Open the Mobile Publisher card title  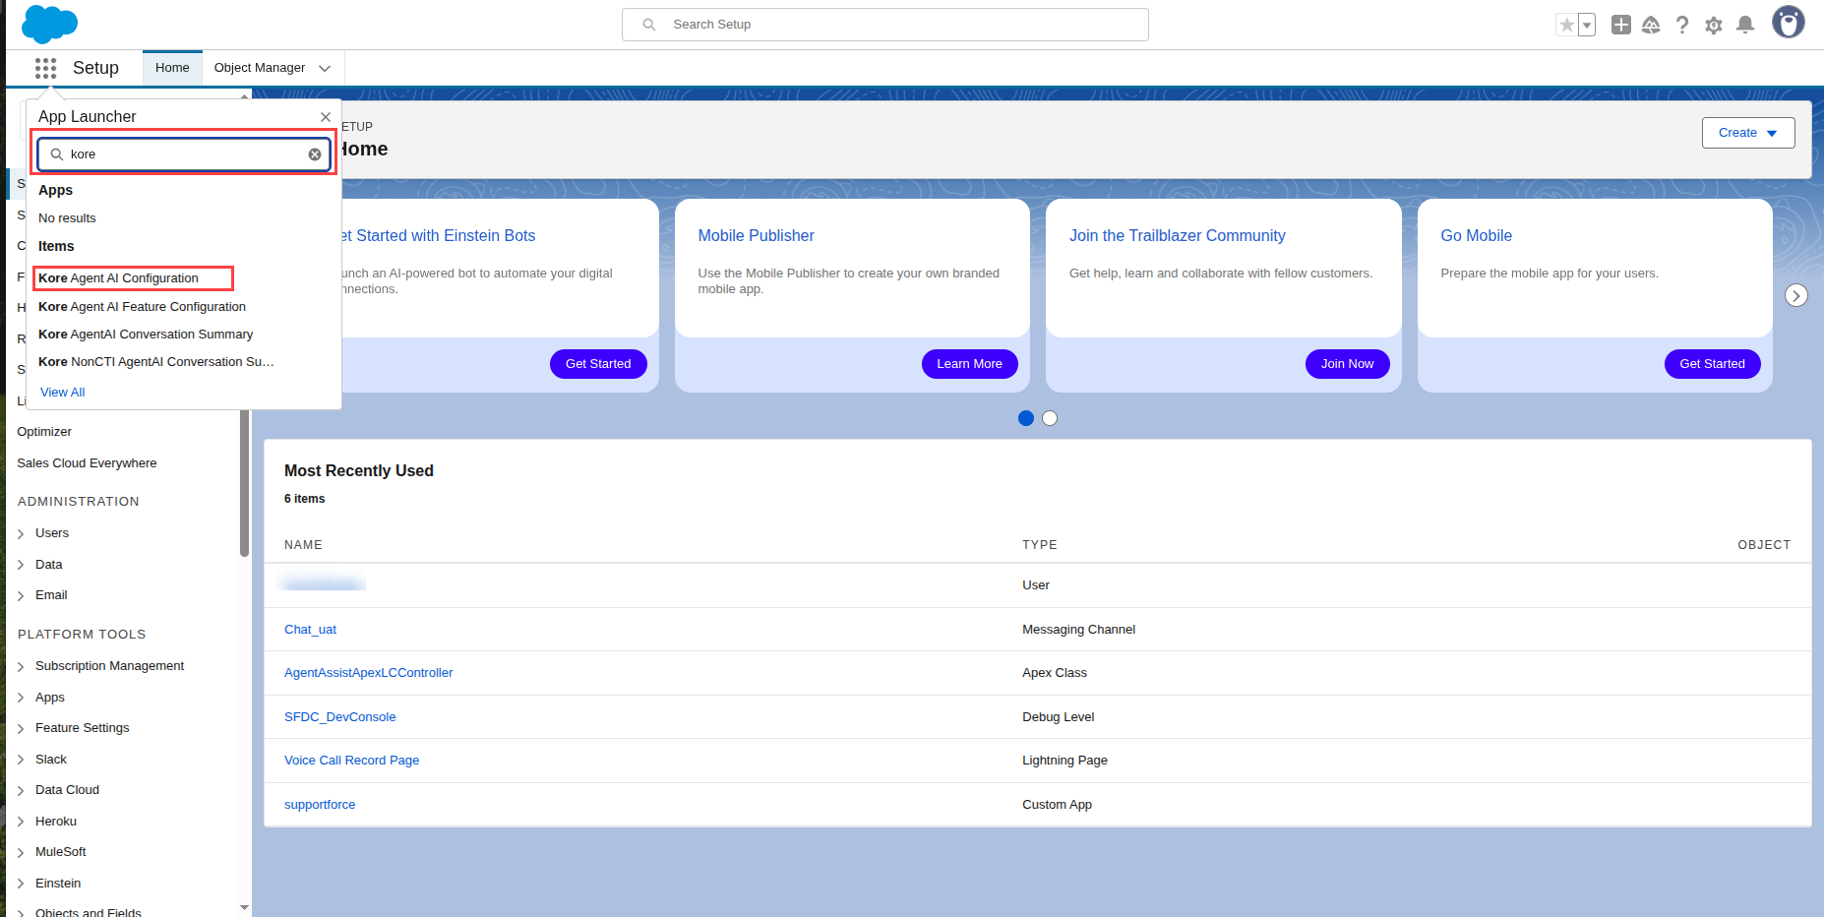click(x=756, y=236)
